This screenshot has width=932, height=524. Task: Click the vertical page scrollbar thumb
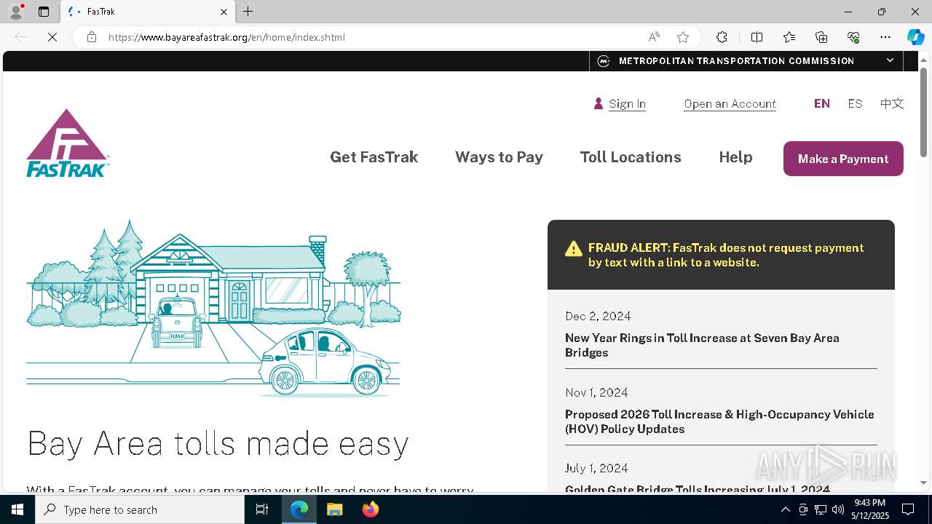[923, 112]
